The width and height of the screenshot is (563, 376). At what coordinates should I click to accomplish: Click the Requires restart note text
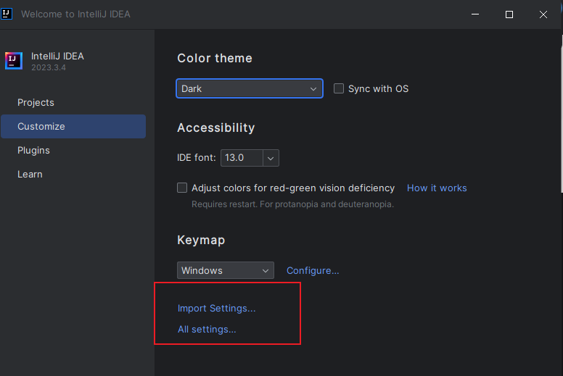click(x=292, y=204)
